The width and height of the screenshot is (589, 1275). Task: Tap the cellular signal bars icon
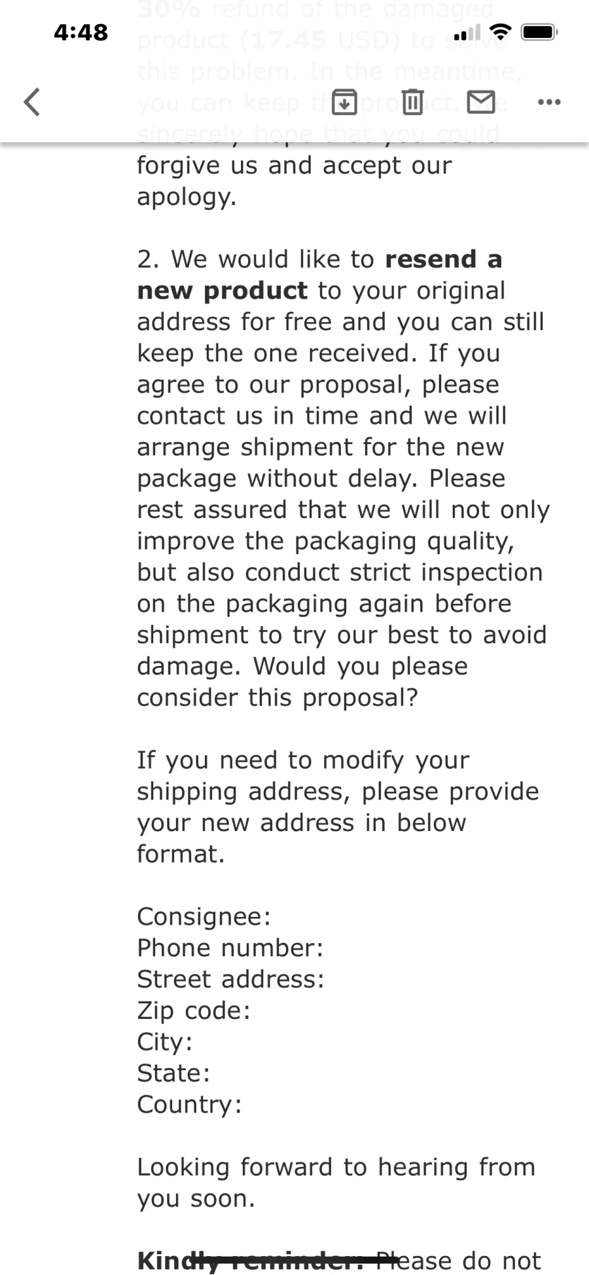(x=467, y=32)
